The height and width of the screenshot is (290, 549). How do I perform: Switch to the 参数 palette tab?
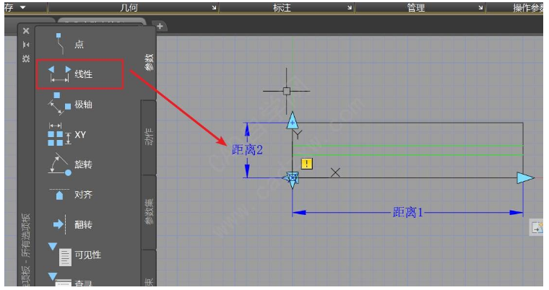[x=149, y=62]
